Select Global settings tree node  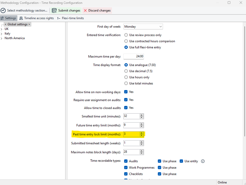pos(17,24)
